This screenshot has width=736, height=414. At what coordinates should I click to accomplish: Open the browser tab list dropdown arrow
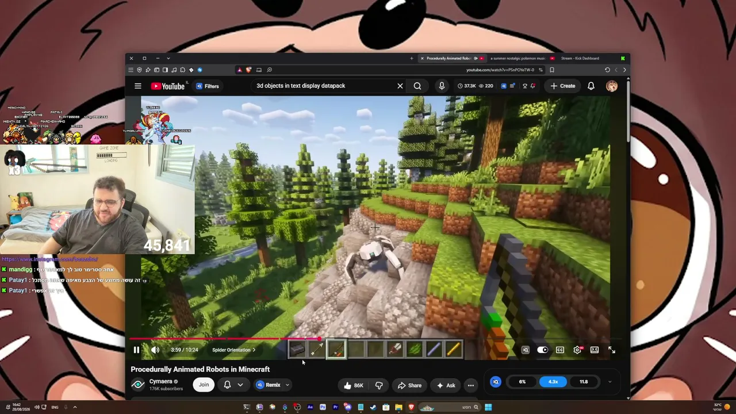point(168,58)
